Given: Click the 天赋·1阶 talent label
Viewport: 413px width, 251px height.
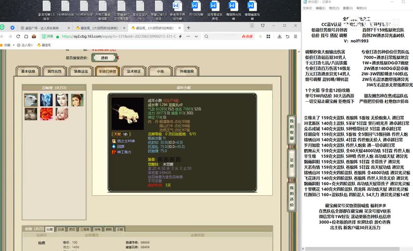Looking at the screenshot, I should point(121,134).
